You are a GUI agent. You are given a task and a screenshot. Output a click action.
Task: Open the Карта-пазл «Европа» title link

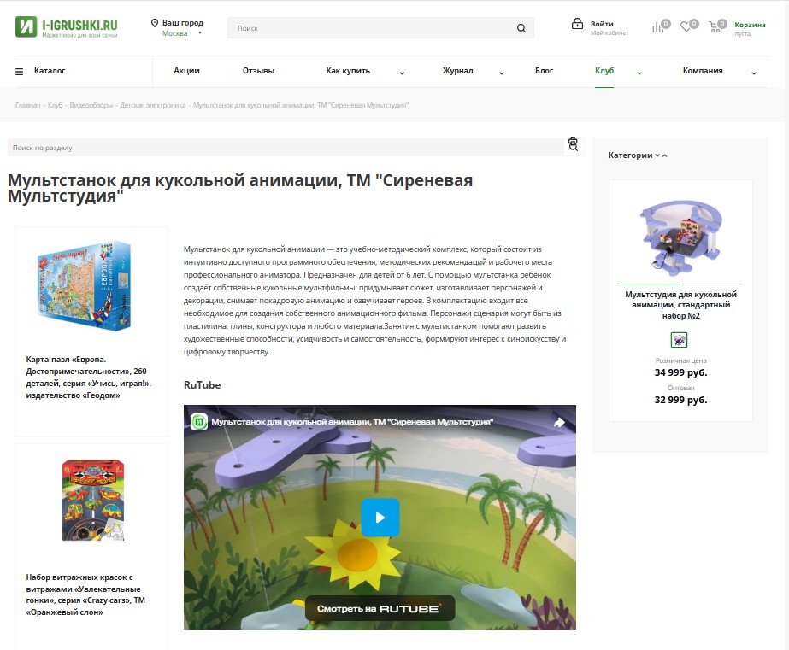(x=89, y=377)
